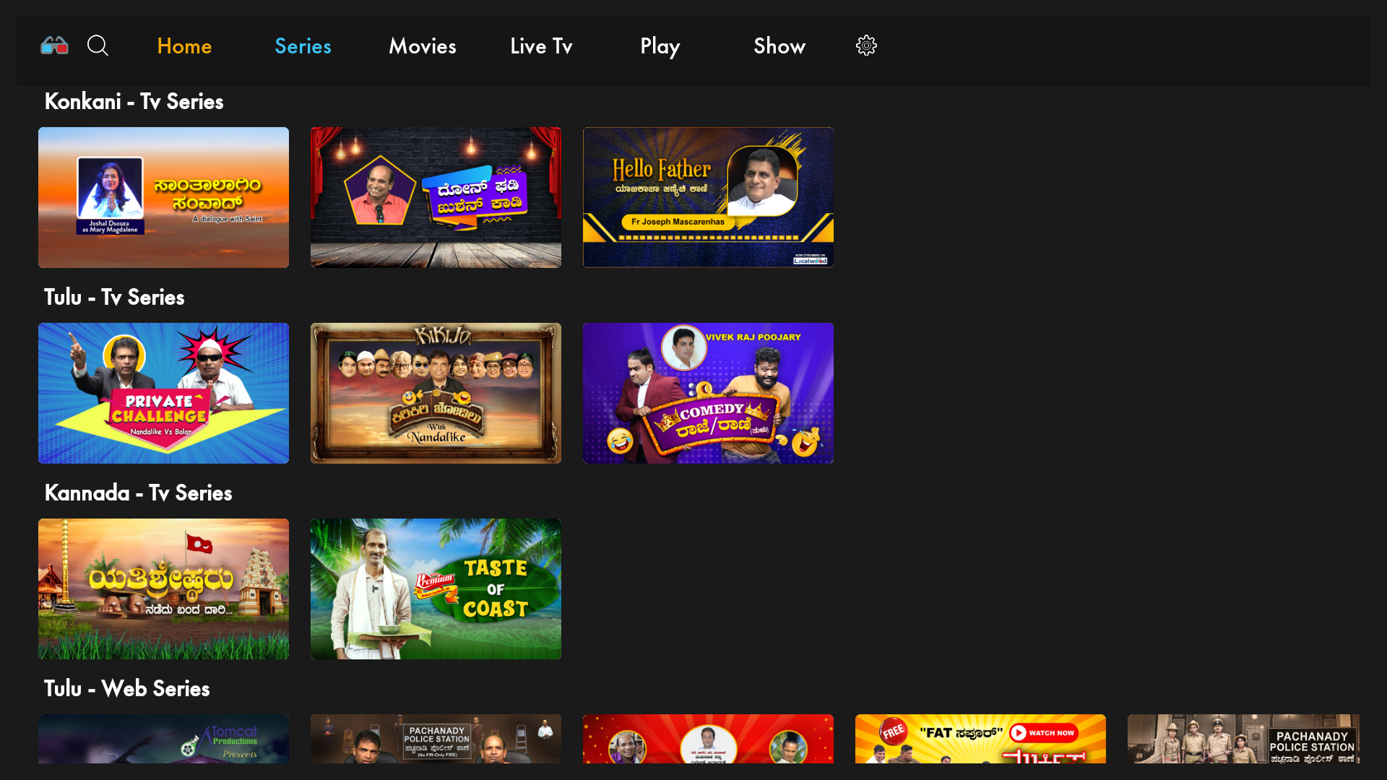Switch to Movies section
This screenshot has height=780, width=1387.
[423, 46]
